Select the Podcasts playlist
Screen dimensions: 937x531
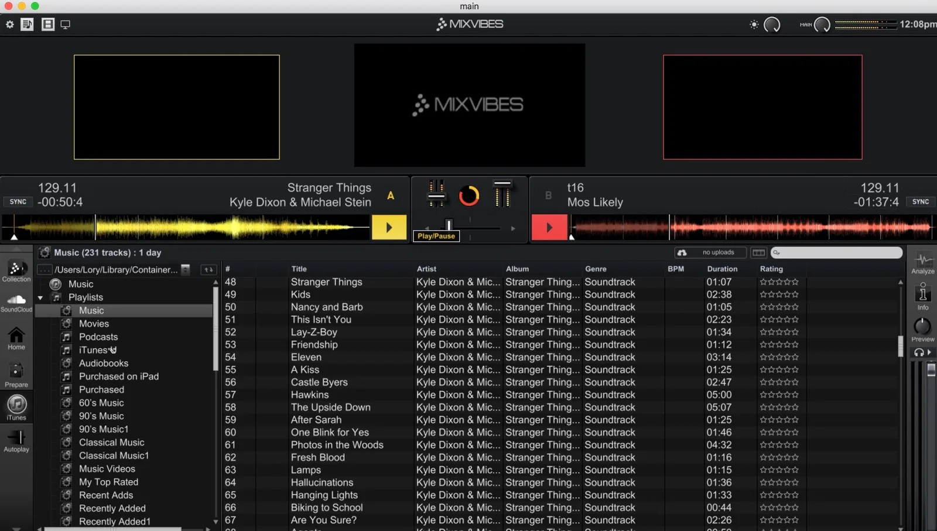click(98, 337)
